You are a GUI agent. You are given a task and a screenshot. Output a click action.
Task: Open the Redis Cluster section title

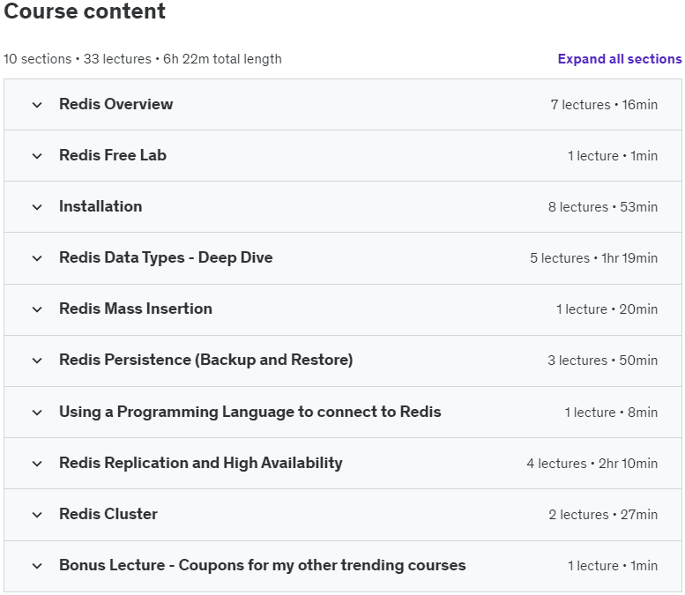coord(108,514)
